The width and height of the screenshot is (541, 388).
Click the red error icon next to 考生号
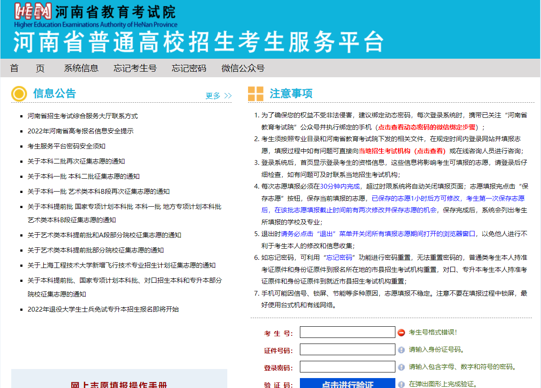401,332
